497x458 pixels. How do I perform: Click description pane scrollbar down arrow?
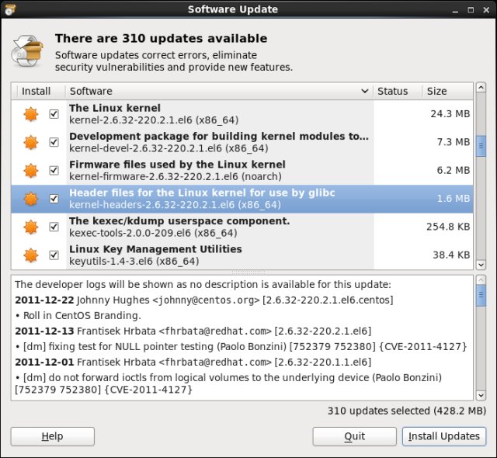pos(481,395)
